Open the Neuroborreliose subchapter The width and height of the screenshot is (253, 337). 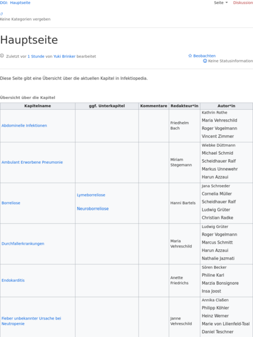pyautogui.click(x=93, y=209)
